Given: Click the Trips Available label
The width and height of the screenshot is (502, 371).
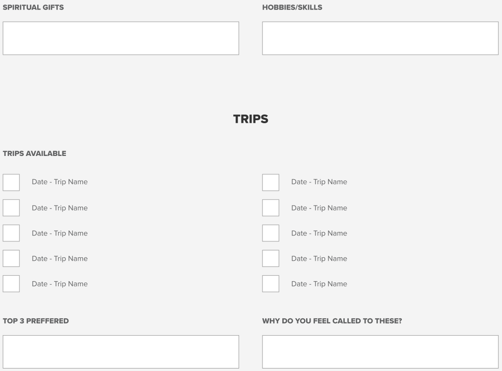Looking at the screenshot, I should coord(35,153).
